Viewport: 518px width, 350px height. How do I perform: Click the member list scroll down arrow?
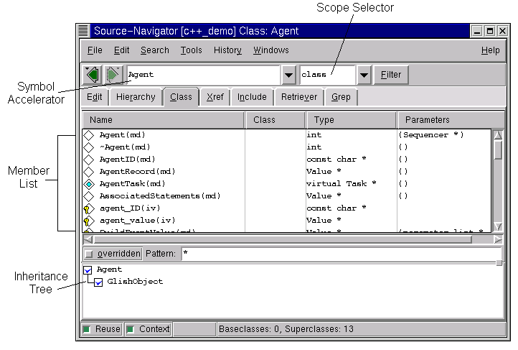point(498,226)
